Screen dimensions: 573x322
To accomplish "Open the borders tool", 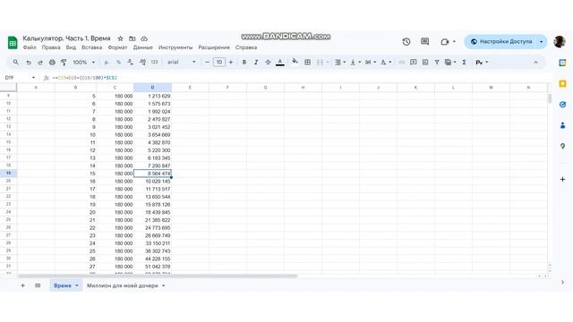I will (x=308, y=63).
